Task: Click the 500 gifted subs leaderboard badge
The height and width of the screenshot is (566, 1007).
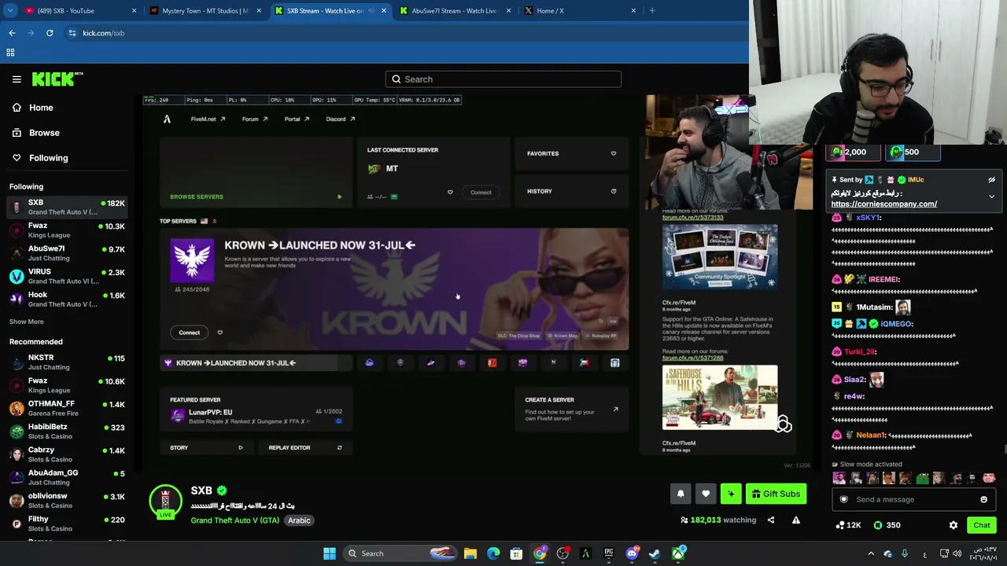Action: [912, 153]
